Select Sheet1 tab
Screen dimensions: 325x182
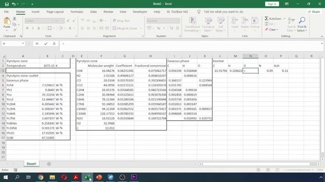point(31,164)
